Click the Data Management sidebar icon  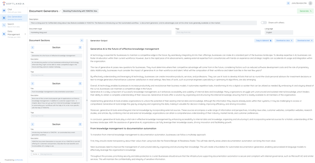[4, 34]
